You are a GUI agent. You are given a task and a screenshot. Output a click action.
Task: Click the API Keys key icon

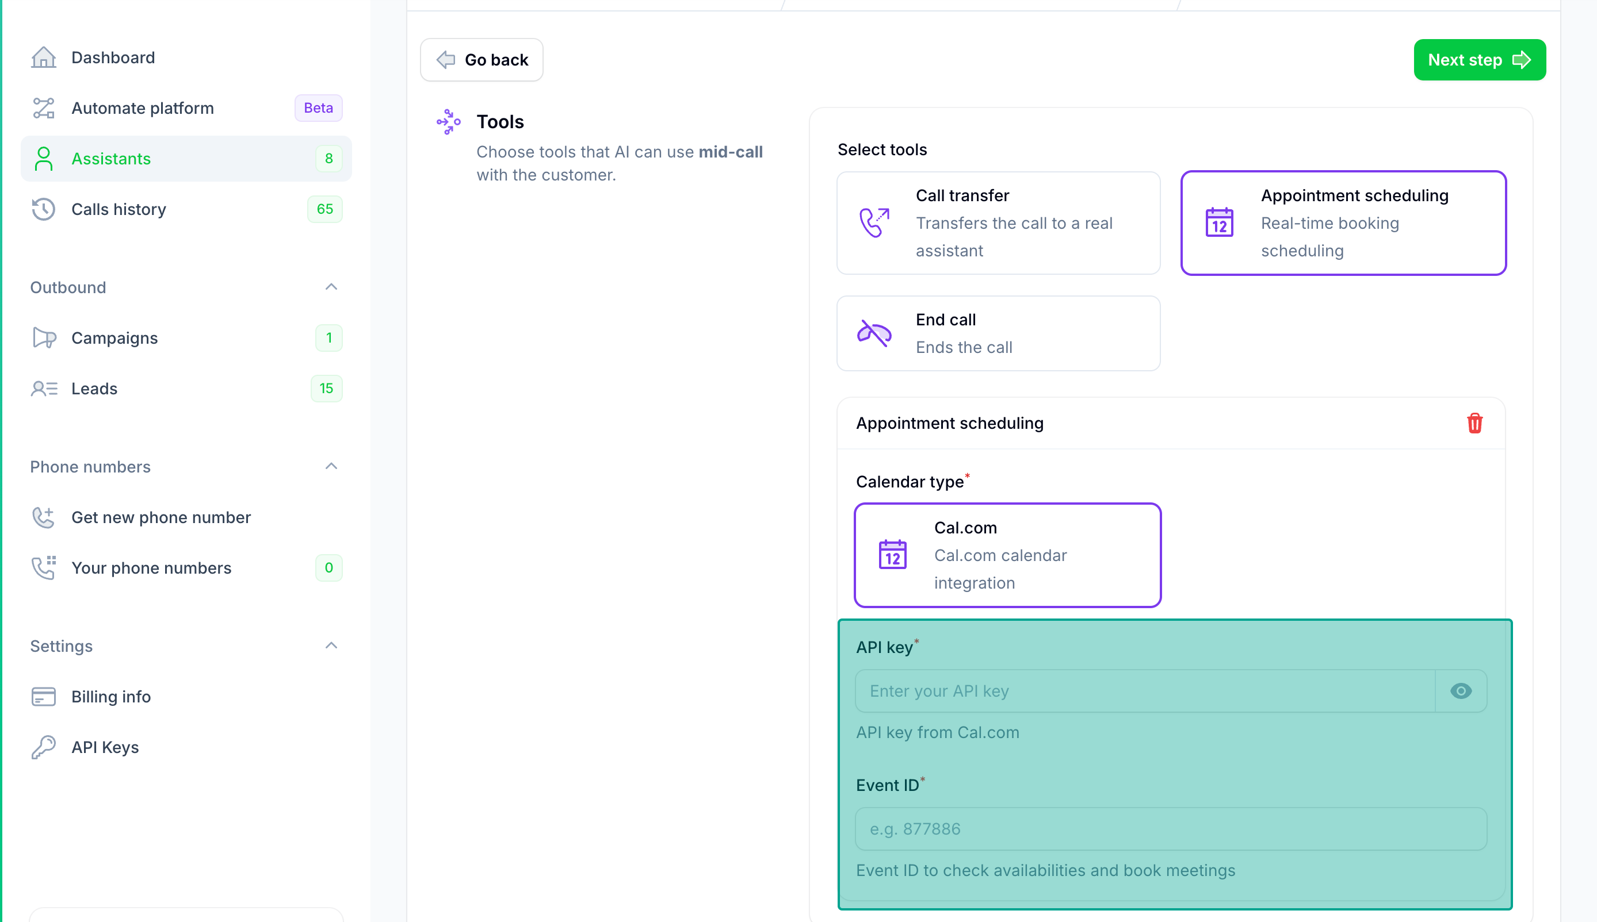[x=44, y=747]
